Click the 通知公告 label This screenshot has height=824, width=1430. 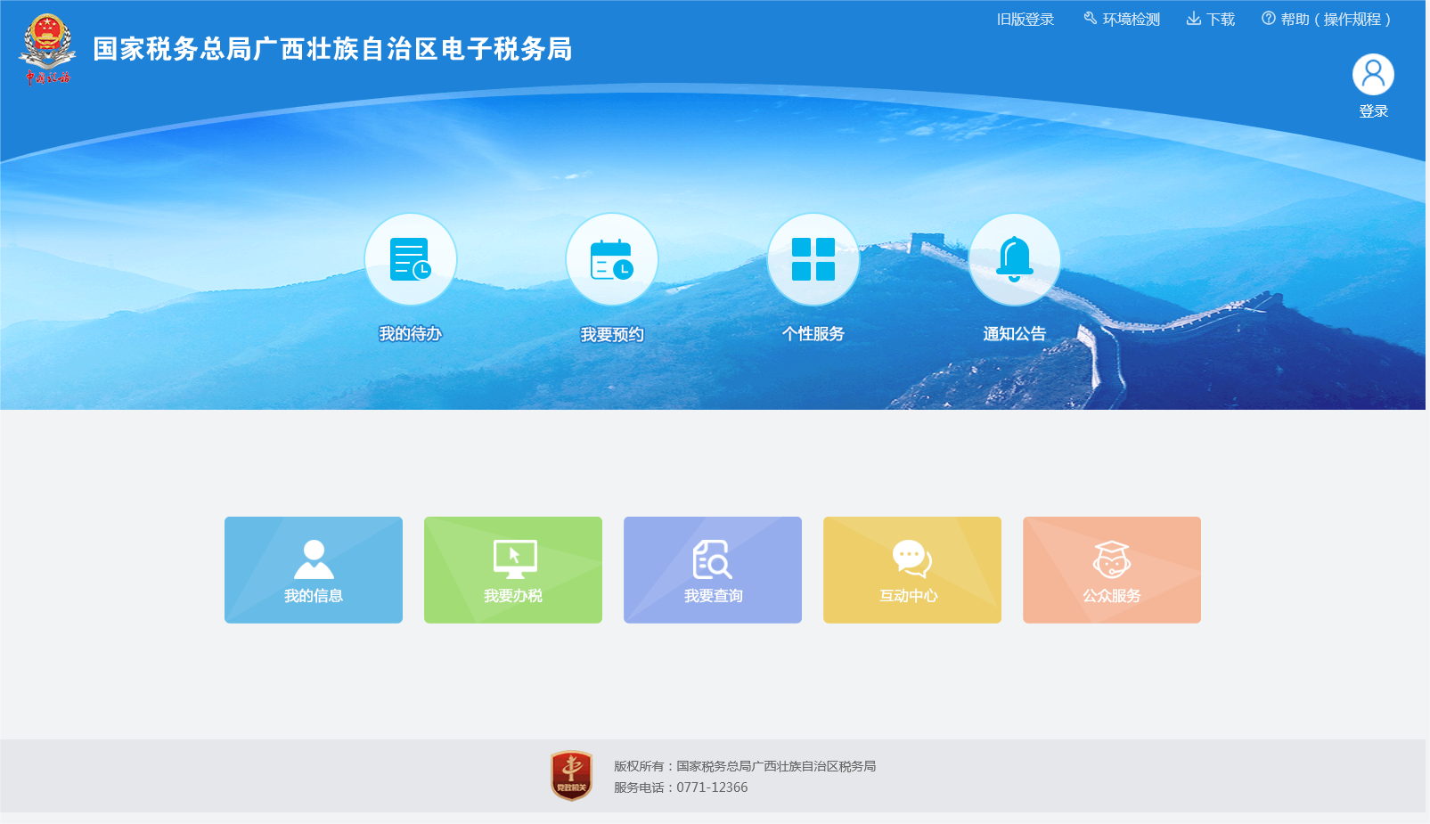point(1015,334)
